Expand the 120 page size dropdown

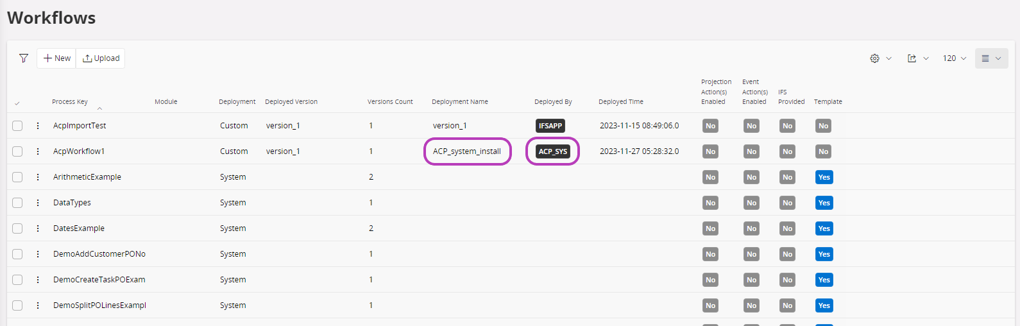click(955, 58)
